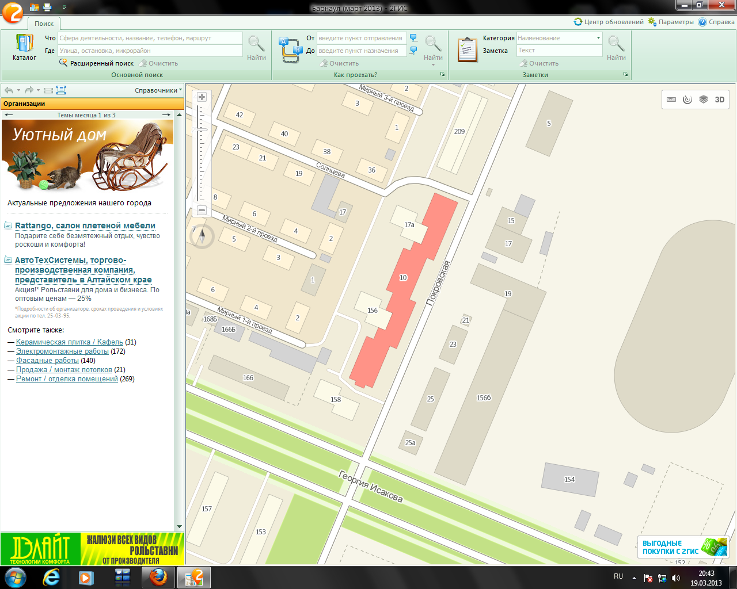Toggle 3D map view
This screenshot has height=589, width=737.
719,100
